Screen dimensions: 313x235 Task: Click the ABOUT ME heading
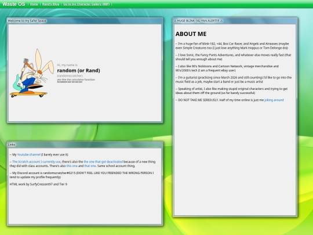[x=191, y=34]
